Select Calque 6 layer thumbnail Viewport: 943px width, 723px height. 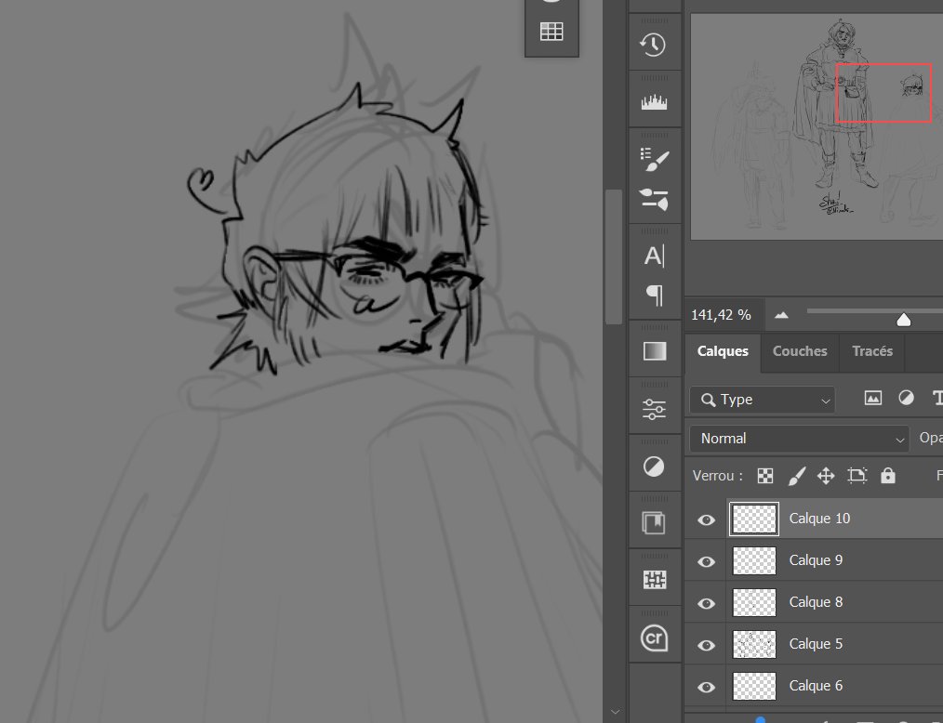click(754, 686)
